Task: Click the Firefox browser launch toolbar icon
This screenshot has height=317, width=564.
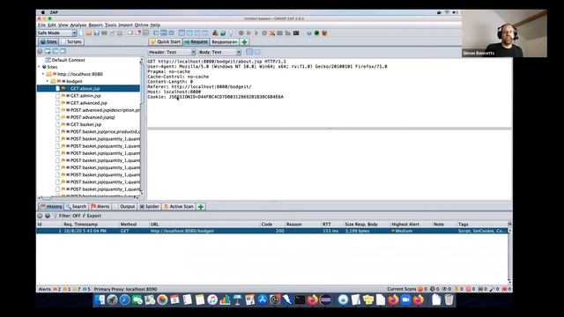Action: [325, 33]
